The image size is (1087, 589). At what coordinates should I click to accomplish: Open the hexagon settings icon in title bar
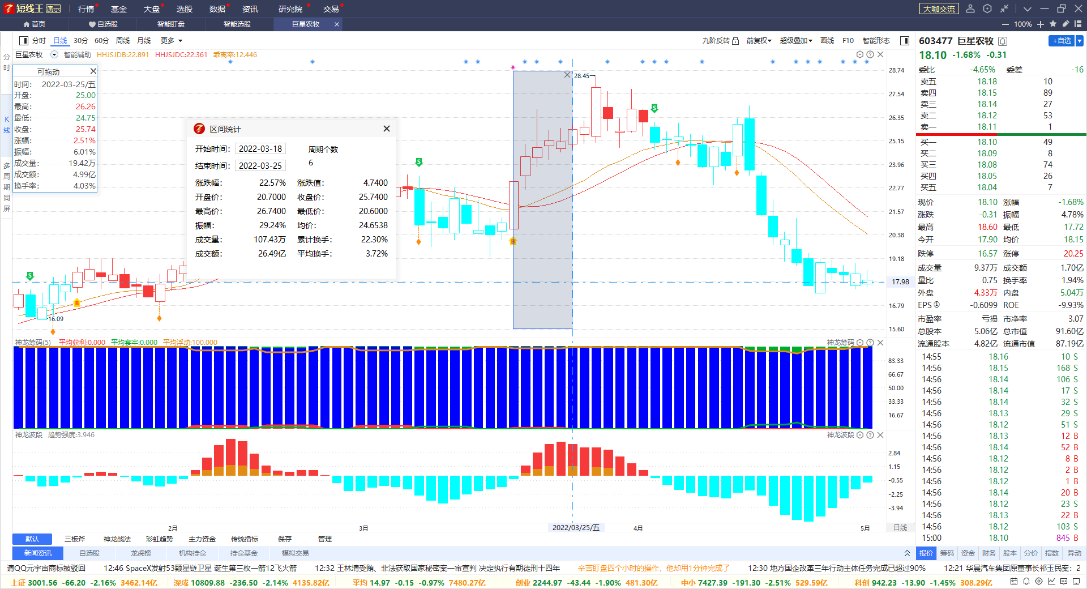[987, 8]
